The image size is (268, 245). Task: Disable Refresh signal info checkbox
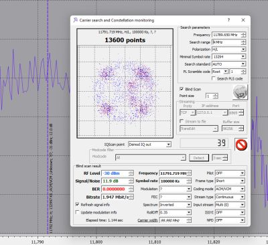tap(78, 204)
